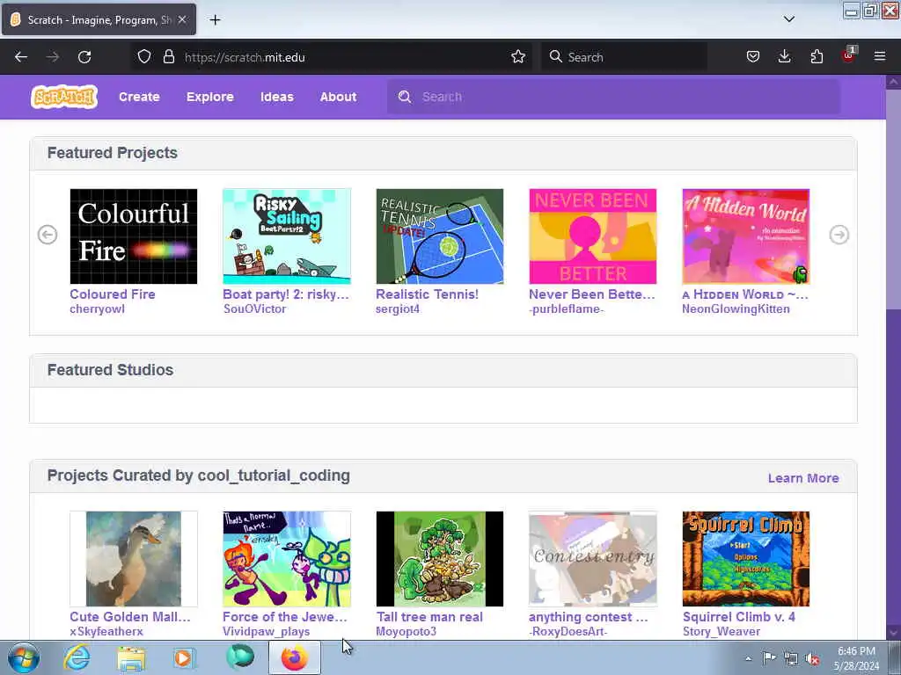The image size is (901, 675).
Task: Open the A Hidden World thumbnail
Action: pyautogui.click(x=746, y=236)
